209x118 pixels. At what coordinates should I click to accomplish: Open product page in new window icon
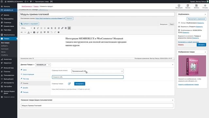[x=69, y=84]
